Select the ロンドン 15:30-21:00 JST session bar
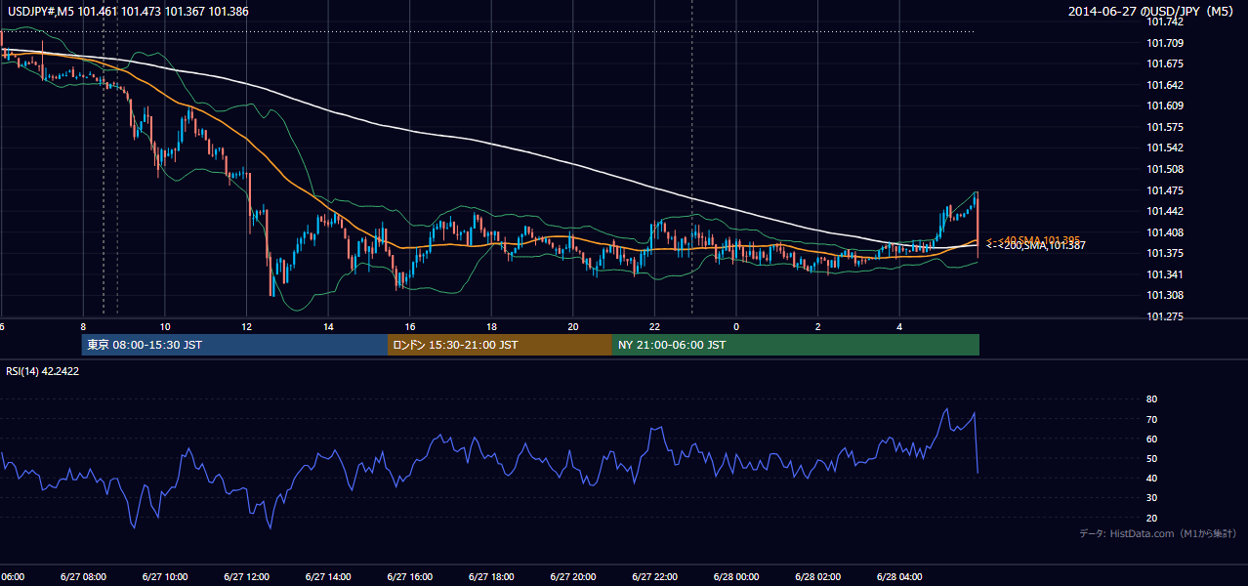Image resolution: width=1248 pixels, height=586 pixels. [x=500, y=345]
